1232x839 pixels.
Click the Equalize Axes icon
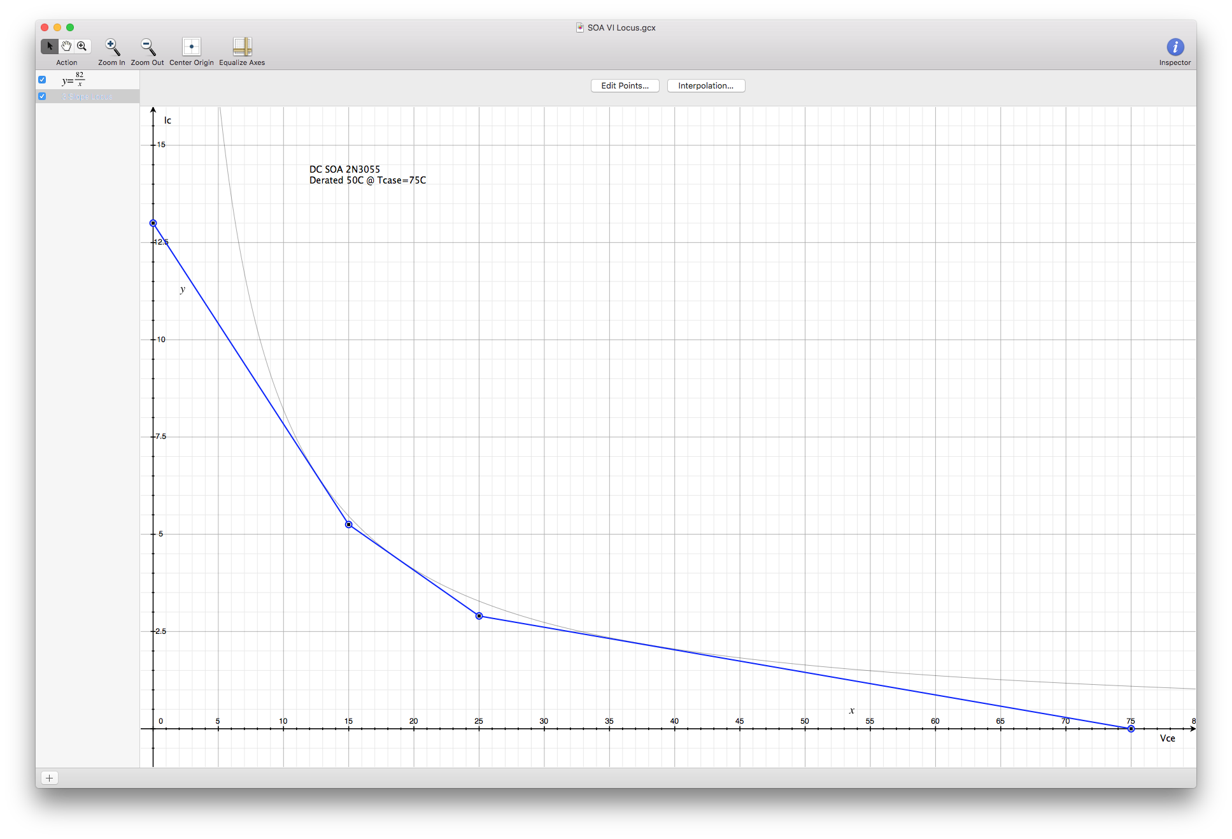pos(242,47)
